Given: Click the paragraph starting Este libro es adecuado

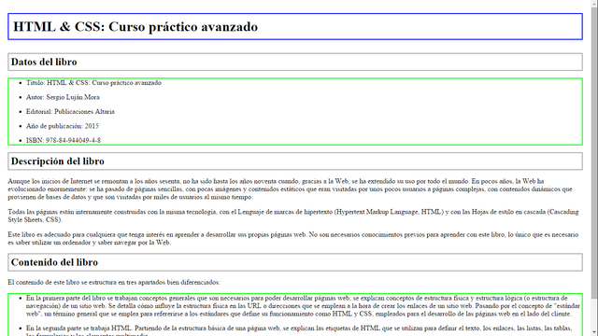Looking at the screenshot, I should tap(293, 239).
